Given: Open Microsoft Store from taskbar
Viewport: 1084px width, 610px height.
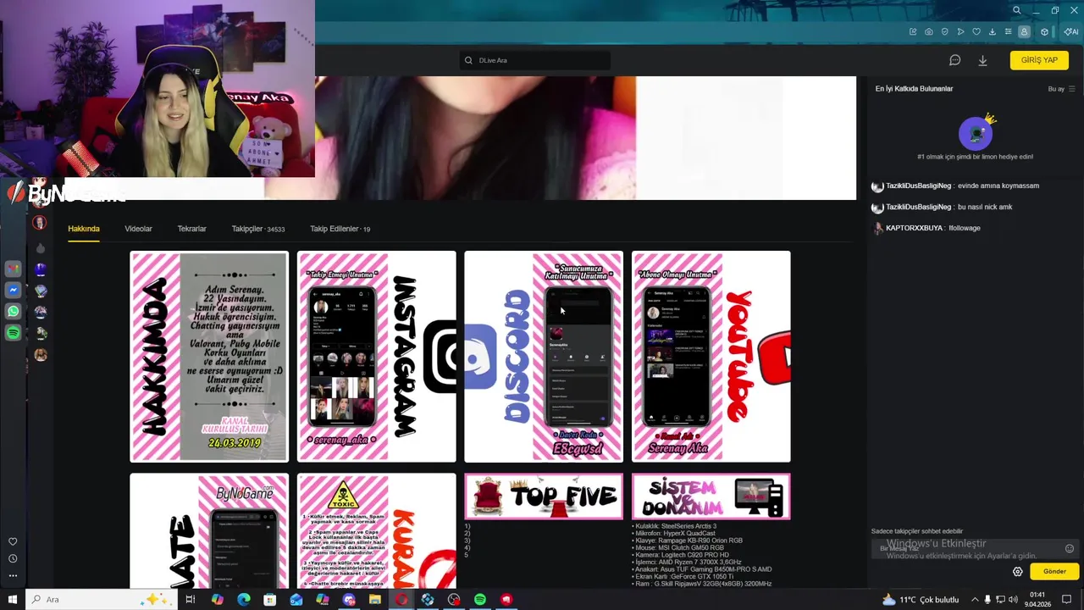Looking at the screenshot, I should pyautogui.click(x=269, y=600).
